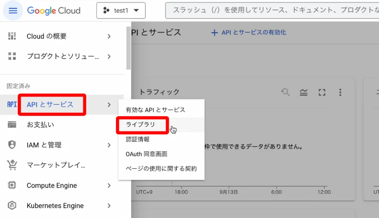
Task: Expand the Kubernetes Engine submenu chevron
Action: [x=109, y=205]
